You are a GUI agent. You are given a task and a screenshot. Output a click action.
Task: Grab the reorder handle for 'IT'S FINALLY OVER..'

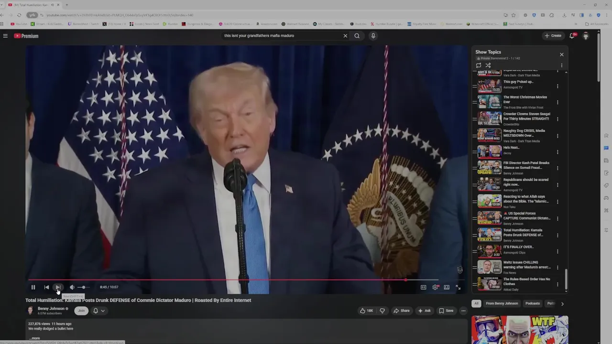pos(475,251)
